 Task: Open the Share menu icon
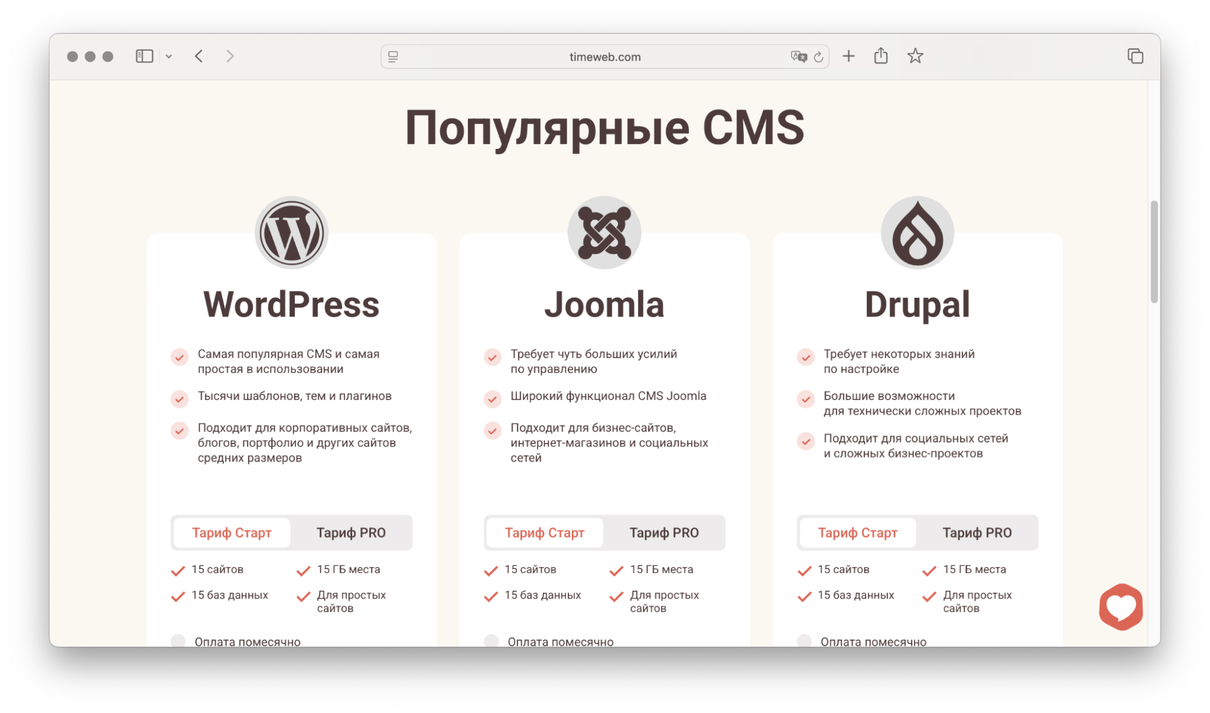[x=881, y=56]
